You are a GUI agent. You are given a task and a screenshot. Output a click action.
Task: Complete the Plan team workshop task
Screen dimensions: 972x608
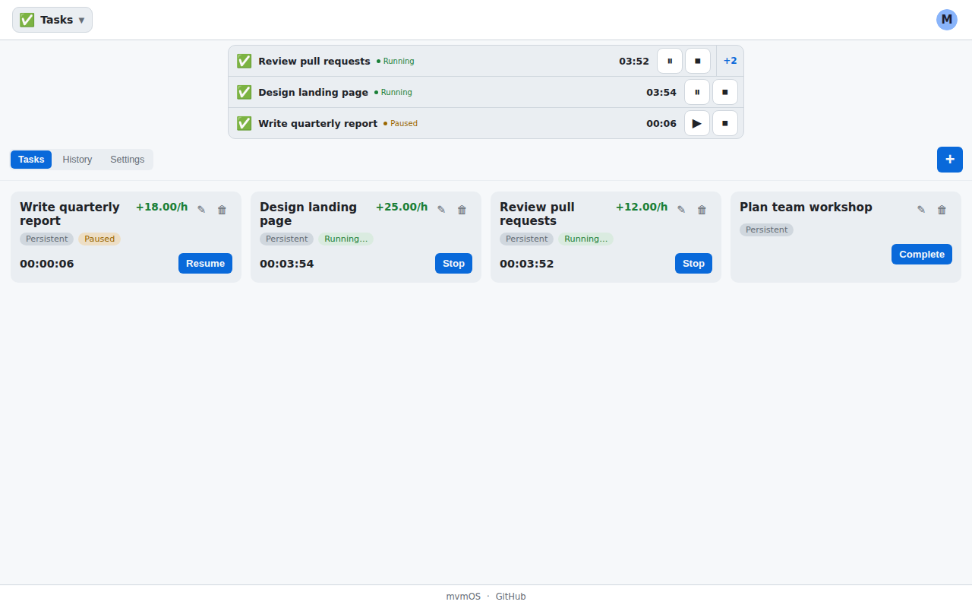tap(922, 254)
